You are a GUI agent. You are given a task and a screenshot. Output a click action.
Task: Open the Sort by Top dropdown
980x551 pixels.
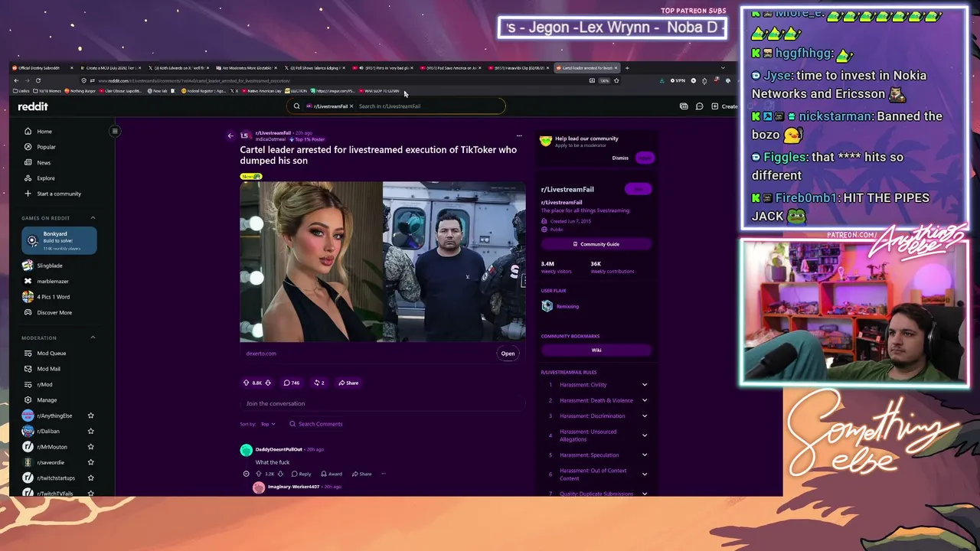click(x=267, y=424)
